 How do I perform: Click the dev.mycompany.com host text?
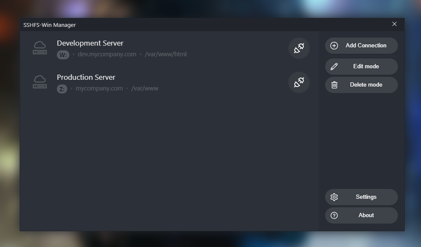107,55
